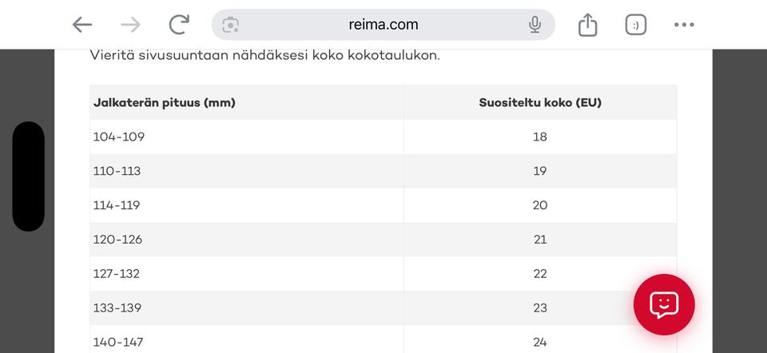767x353 pixels.
Task: Open the three-dot browser menu
Action: point(684,25)
